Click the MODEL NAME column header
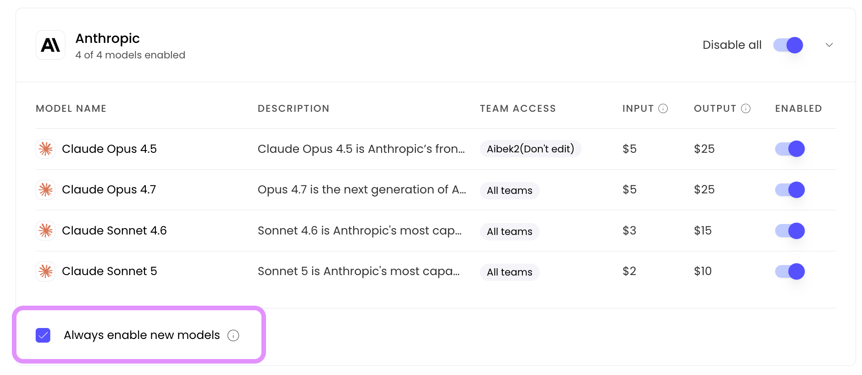Screen dimensions: 862x375 [x=71, y=109]
